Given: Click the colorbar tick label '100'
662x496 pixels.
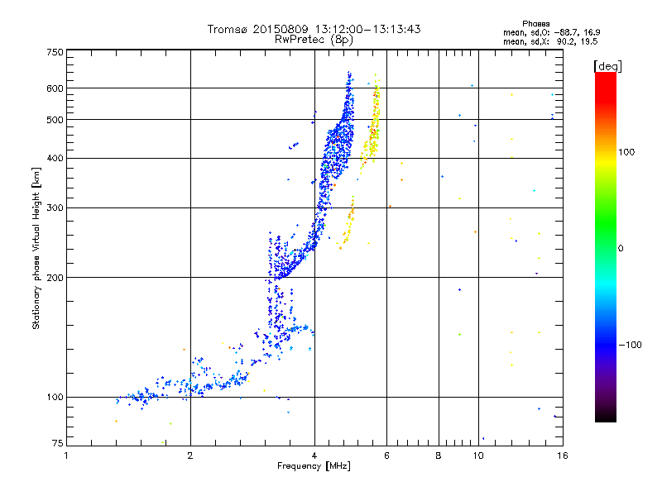Looking at the screenshot, I should [x=626, y=152].
